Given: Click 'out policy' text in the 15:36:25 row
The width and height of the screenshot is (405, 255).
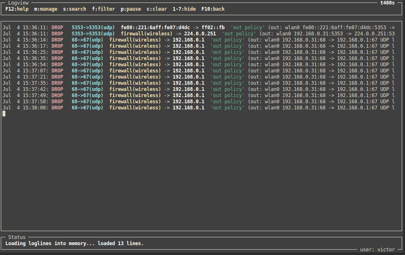Looking at the screenshot, I should coord(227,52).
